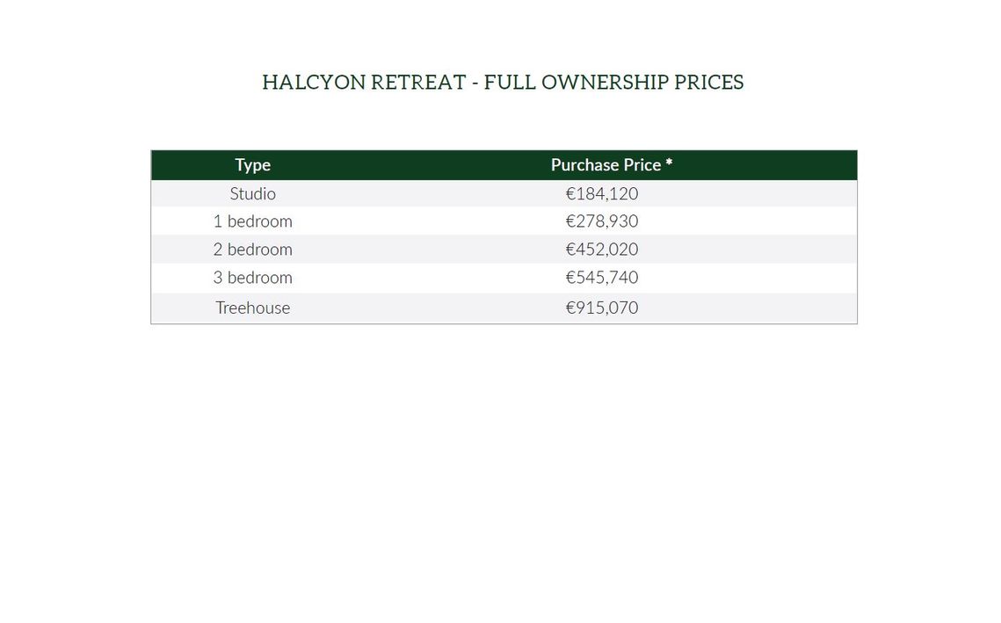This screenshot has width=1001, height=623.
Task: Click the Treehouse price €915,070
Action: pos(602,308)
